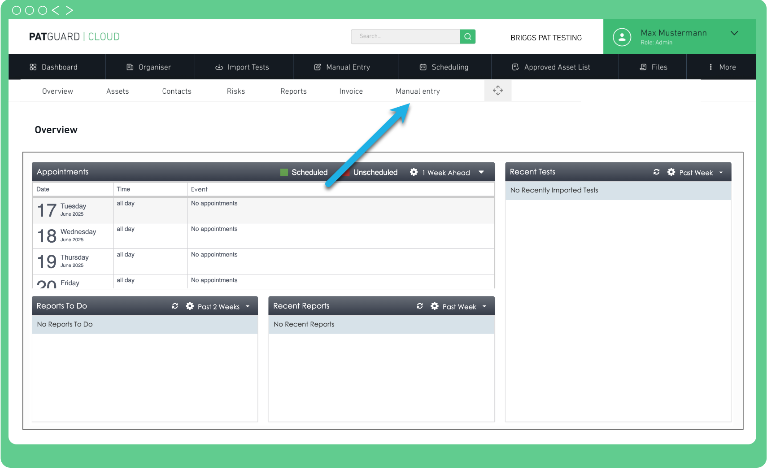Open Recent Tests settings gear
The image size is (767, 470).
tap(671, 172)
